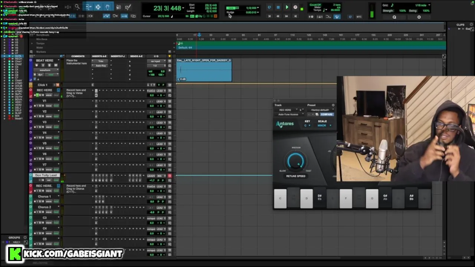Select the Scrubber speaker tool
Screen dimensions: 475x267
119,7
